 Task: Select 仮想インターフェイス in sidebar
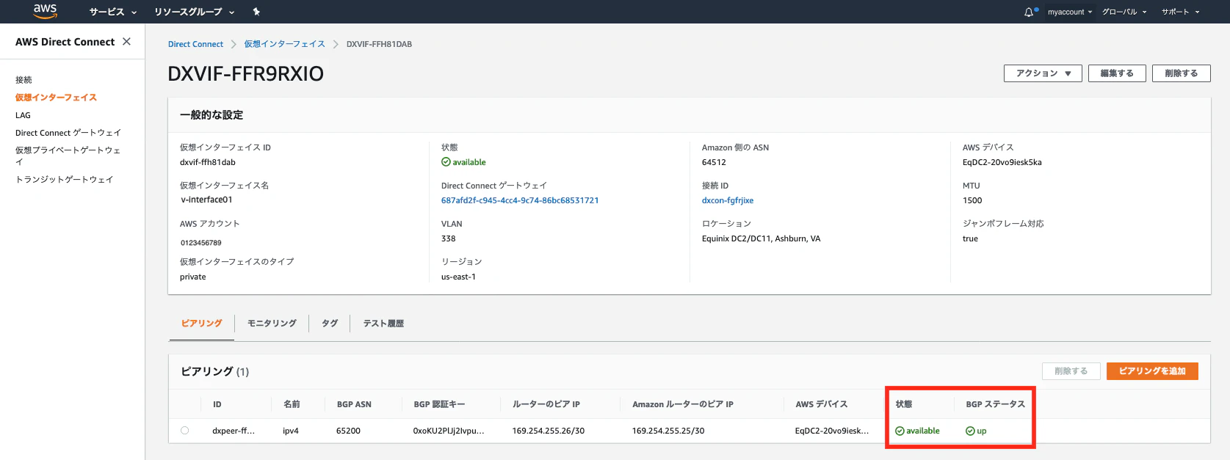click(x=56, y=98)
